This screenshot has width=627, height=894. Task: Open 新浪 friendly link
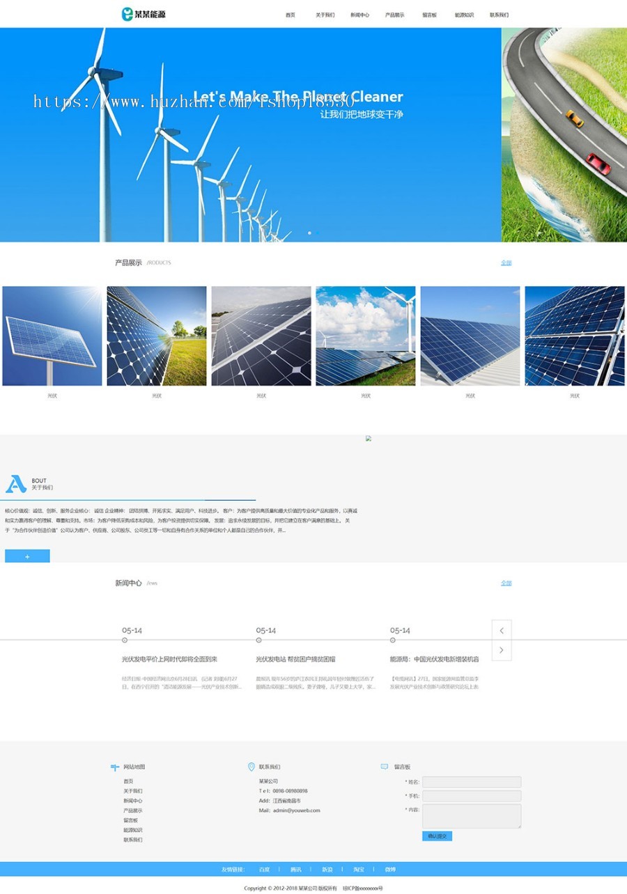(x=327, y=869)
